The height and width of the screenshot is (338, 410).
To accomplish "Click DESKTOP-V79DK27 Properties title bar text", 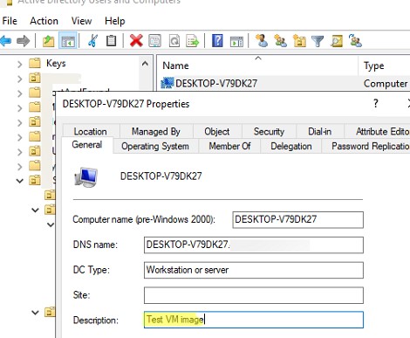I will [126, 104].
